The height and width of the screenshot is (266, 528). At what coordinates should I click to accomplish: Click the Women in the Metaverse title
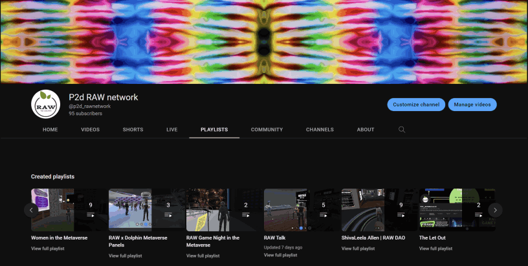tap(60, 238)
